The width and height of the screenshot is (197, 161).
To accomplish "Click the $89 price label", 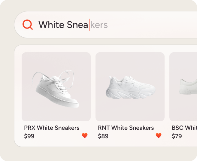I will pyautogui.click(x=103, y=136).
